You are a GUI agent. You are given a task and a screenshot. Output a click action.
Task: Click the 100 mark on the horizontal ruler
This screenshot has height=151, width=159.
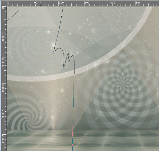coord(35,3)
